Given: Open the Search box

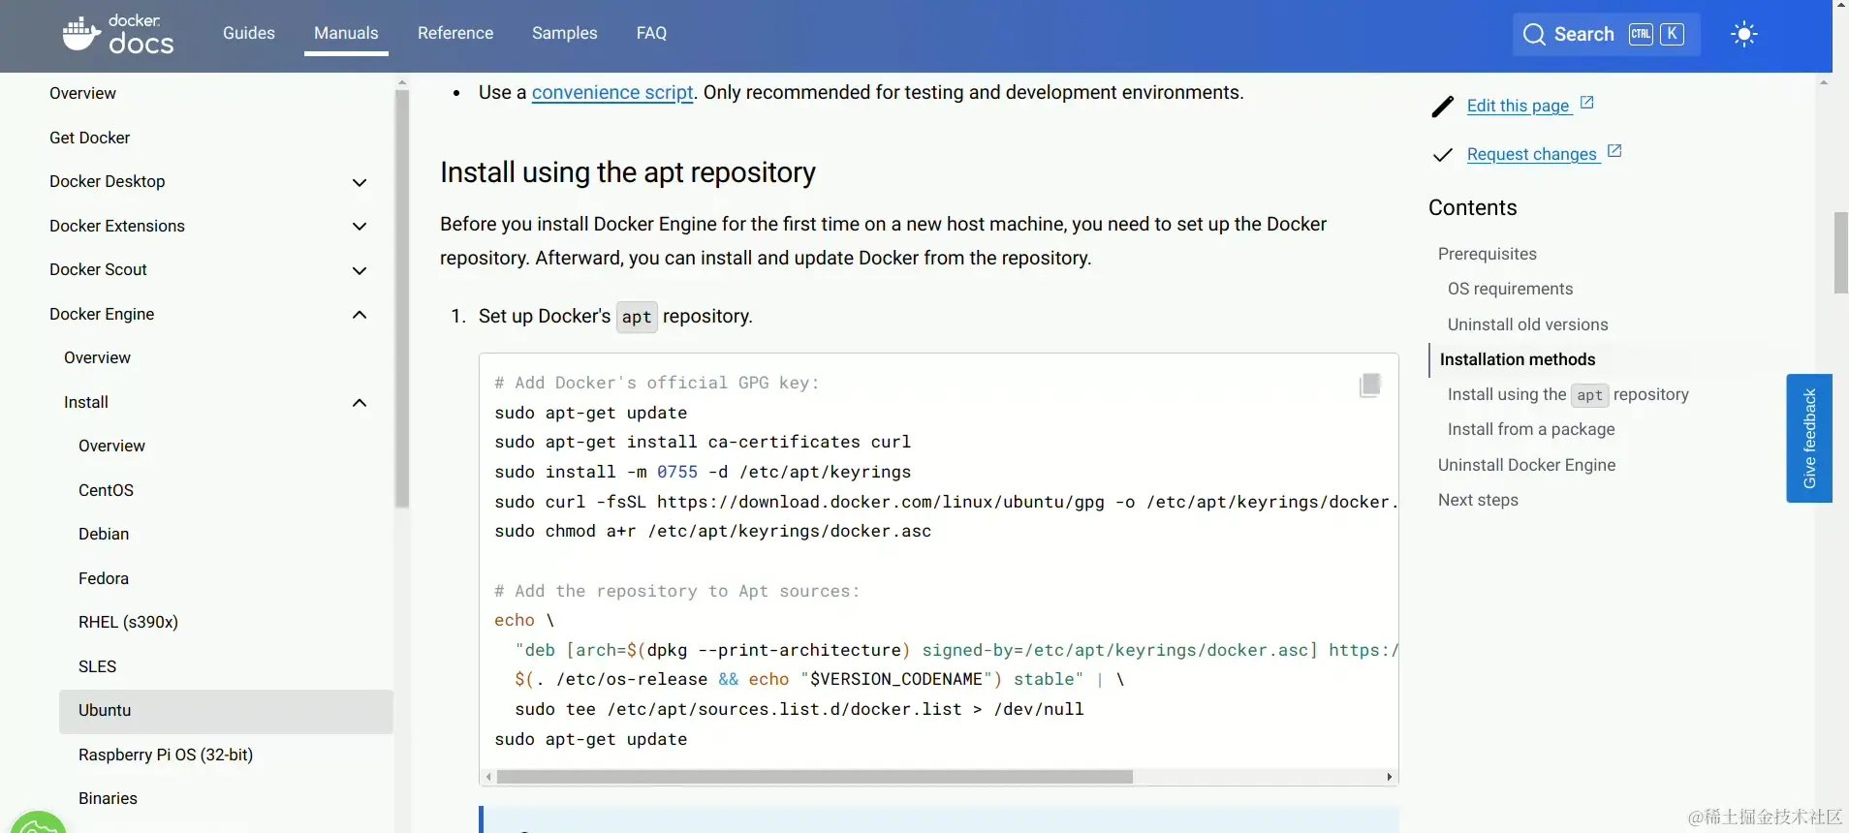Looking at the screenshot, I should coord(1606,35).
